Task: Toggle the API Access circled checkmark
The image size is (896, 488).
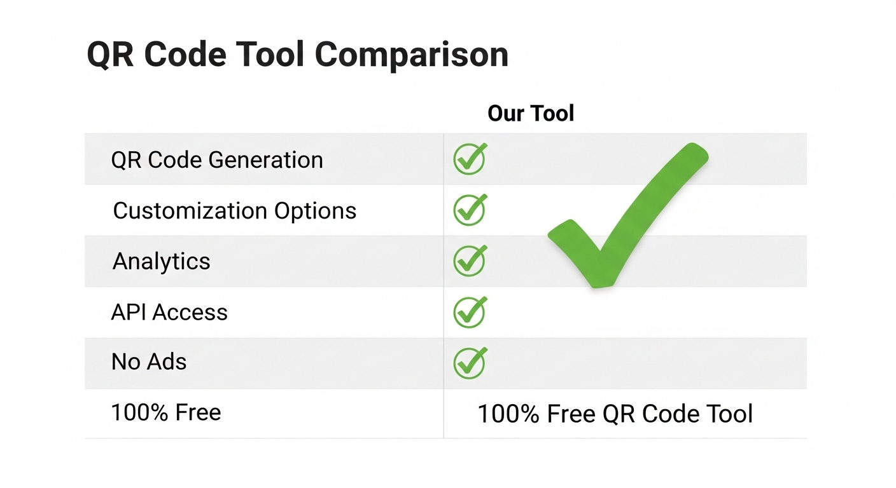Action: click(470, 312)
